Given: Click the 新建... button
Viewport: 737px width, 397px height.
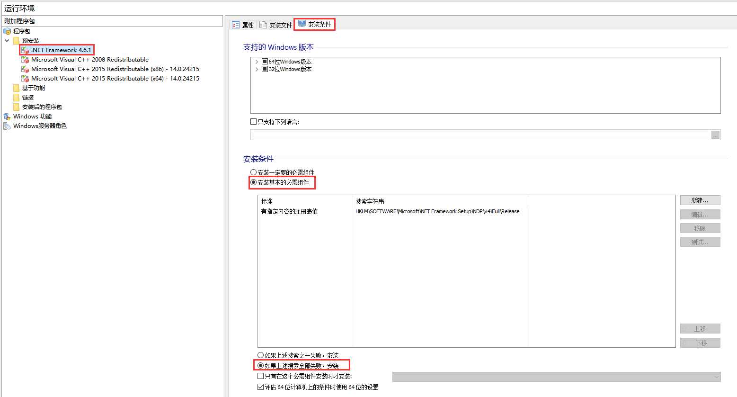Looking at the screenshot, I should [700, 200].
